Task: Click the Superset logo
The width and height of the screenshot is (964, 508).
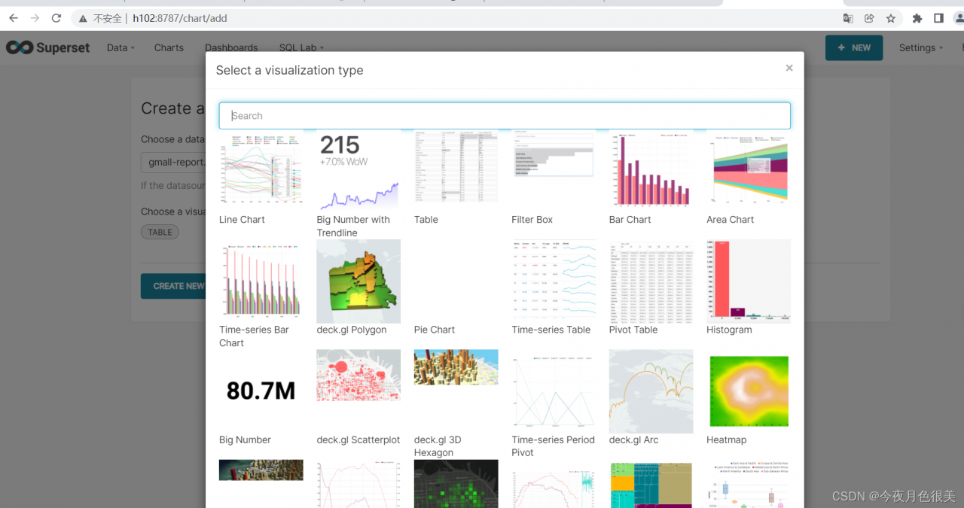Action: [48, 47]
